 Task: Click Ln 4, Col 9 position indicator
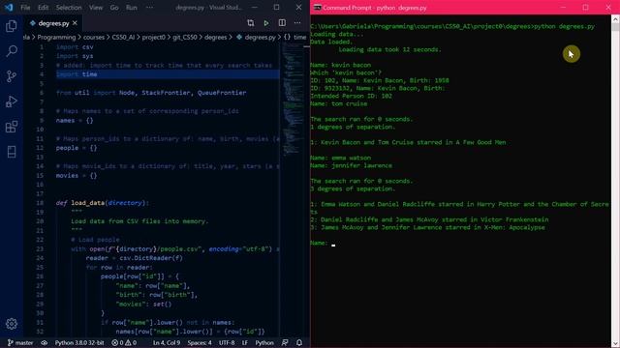pos(166,342)
